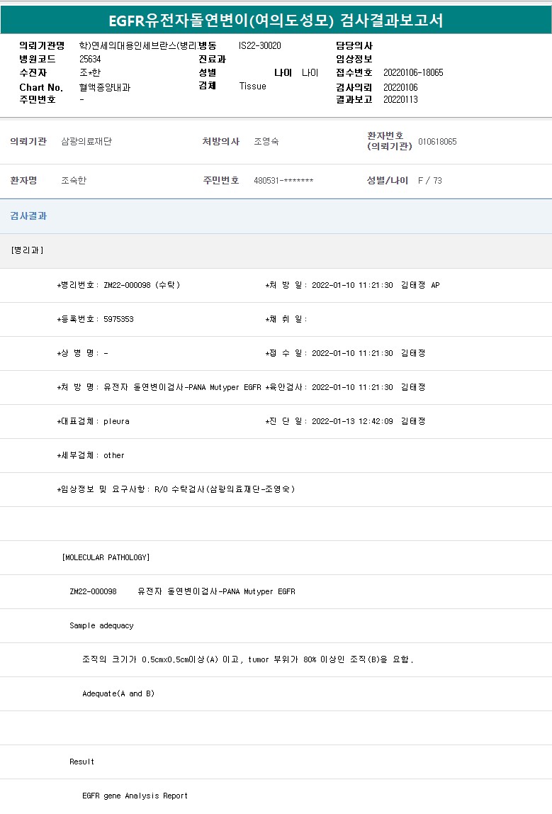
Task: Select the 검사결과 section header
Action: [28, 216]
